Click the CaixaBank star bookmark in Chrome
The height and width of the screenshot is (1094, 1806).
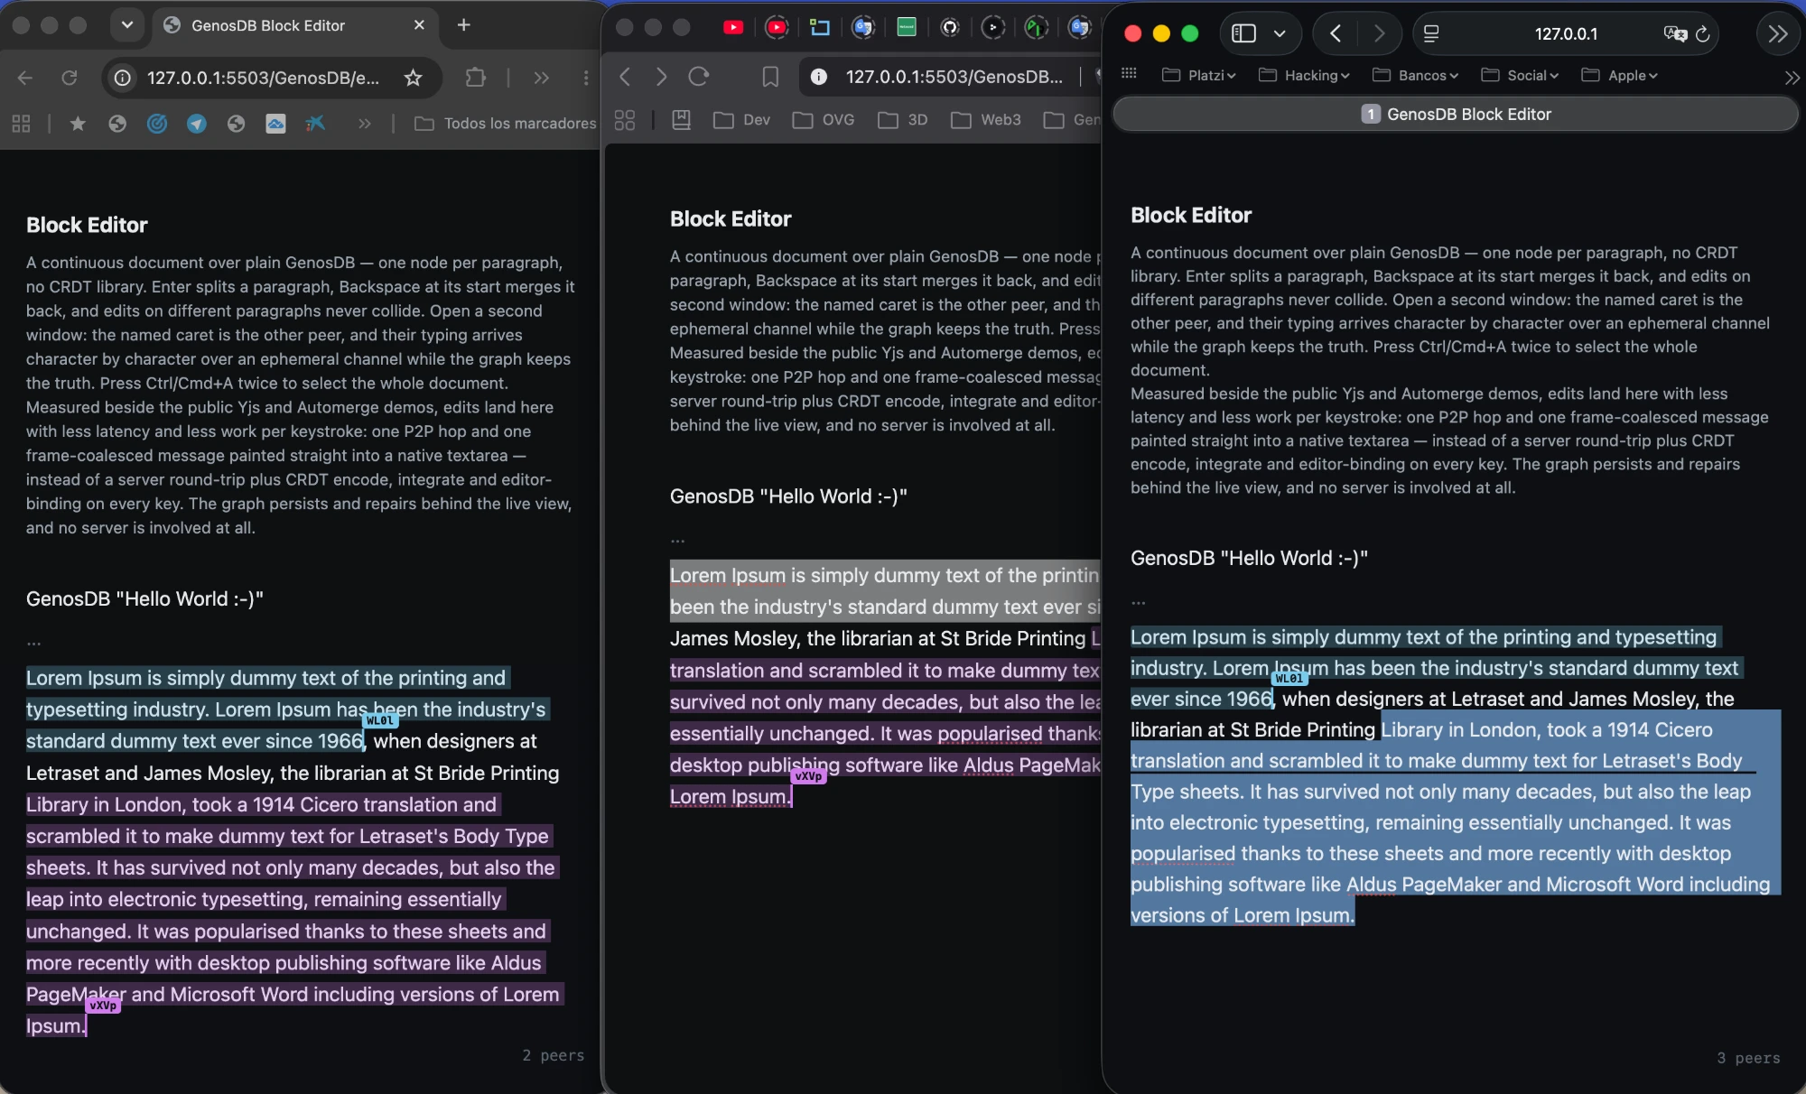315,124
